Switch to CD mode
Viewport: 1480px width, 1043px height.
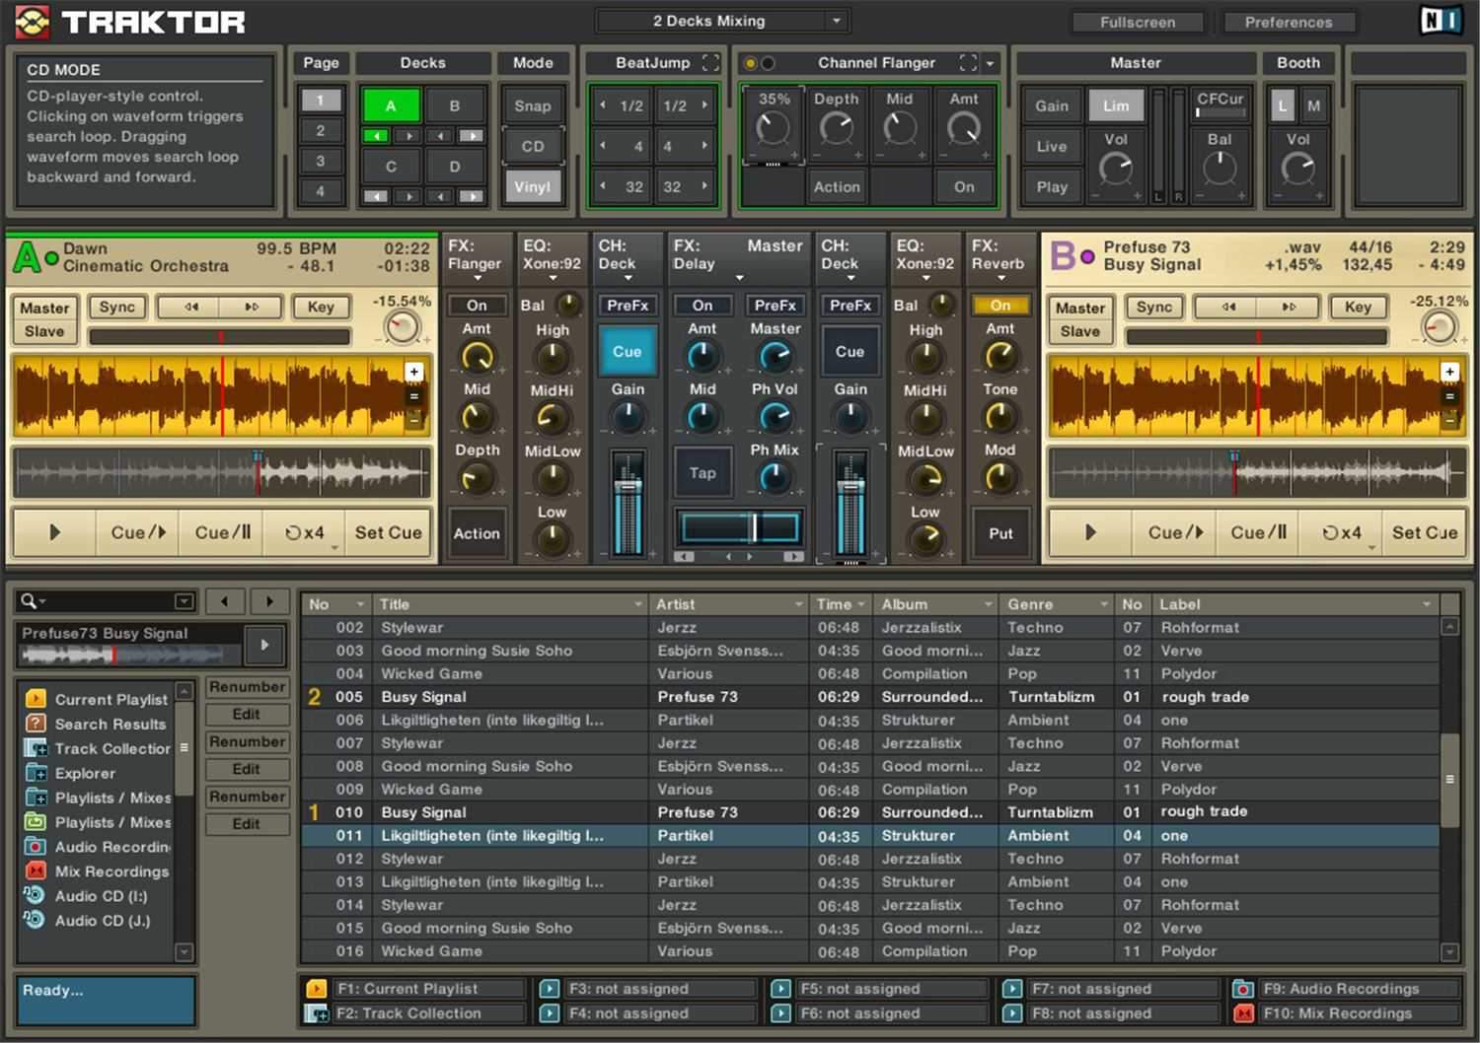[533, 146]
